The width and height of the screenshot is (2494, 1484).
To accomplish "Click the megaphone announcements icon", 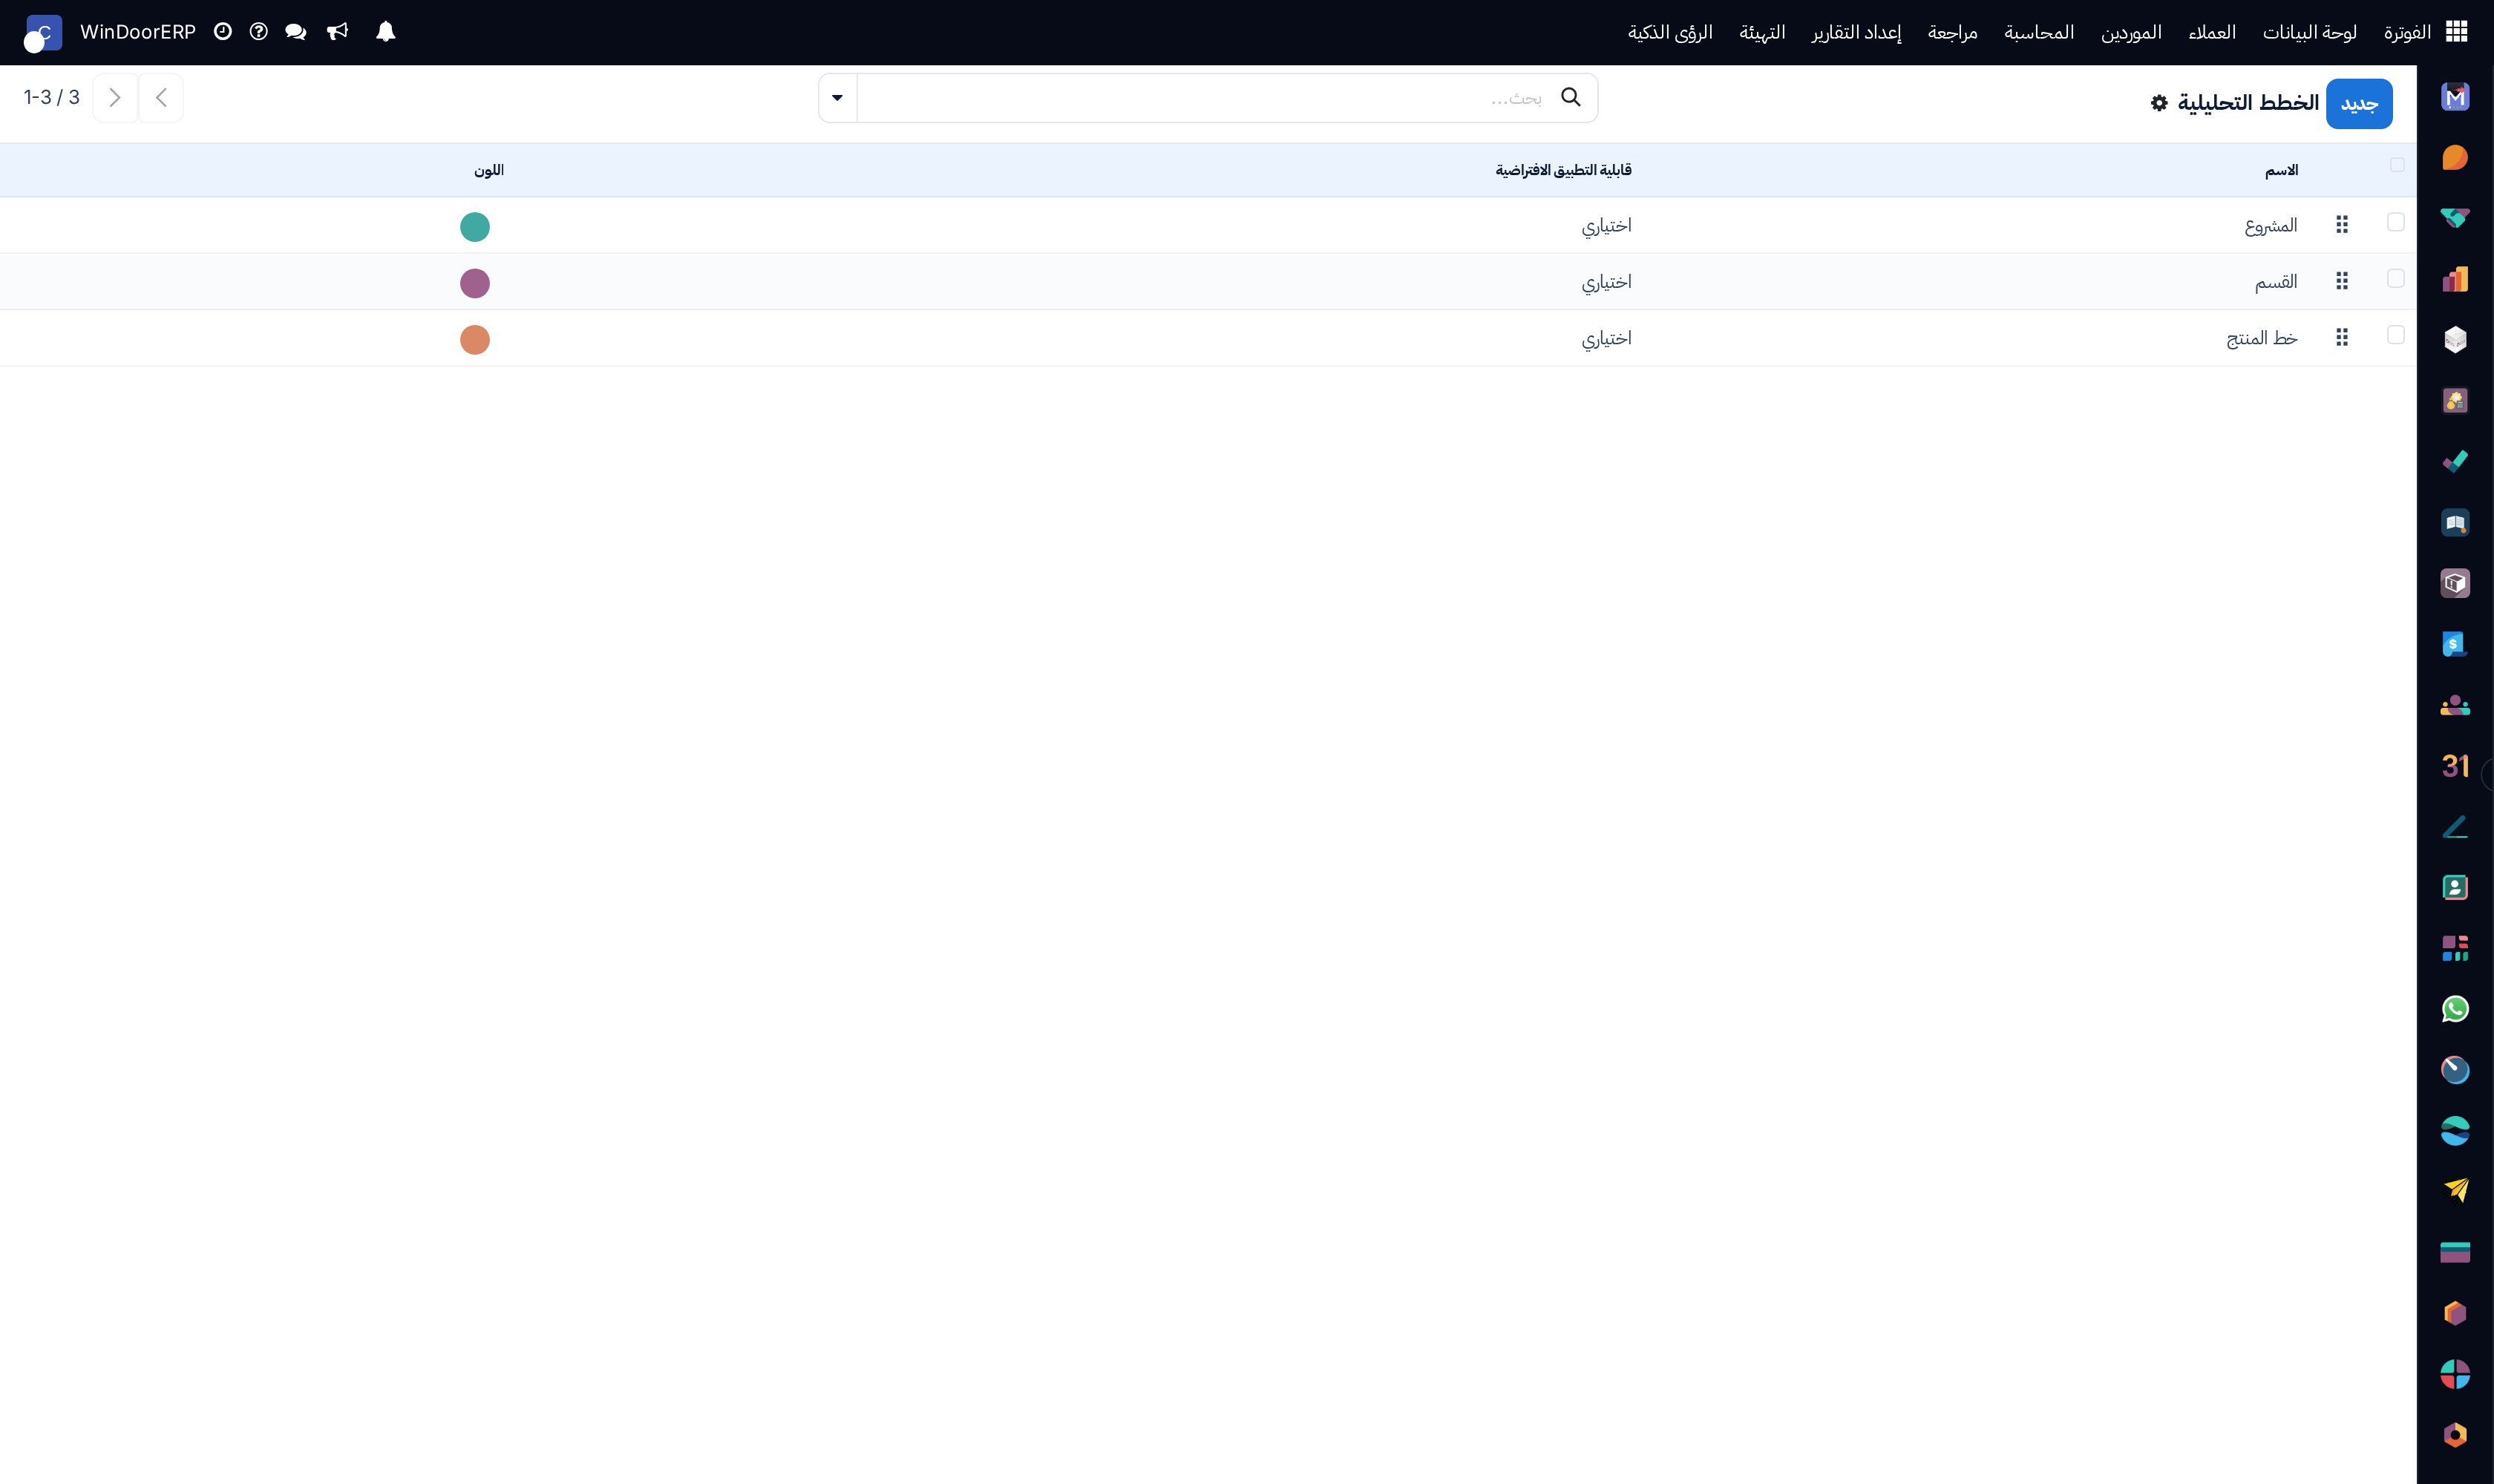I will click(337, 32).
